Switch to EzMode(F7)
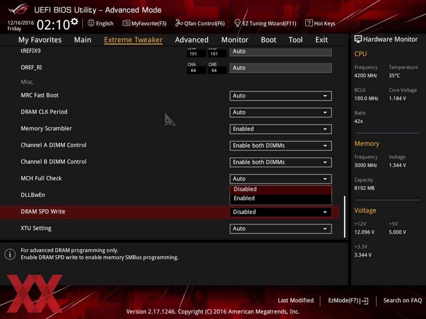Screen dimensions: 426x319 [343, 300]
